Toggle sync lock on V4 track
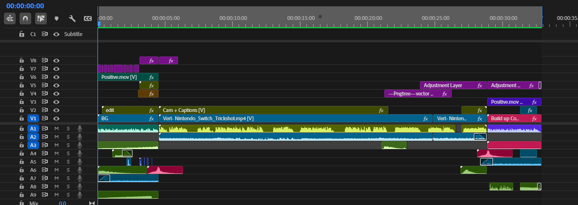This screenshot has height=205, width=578. pyautogui.click(x=45, y=93)
